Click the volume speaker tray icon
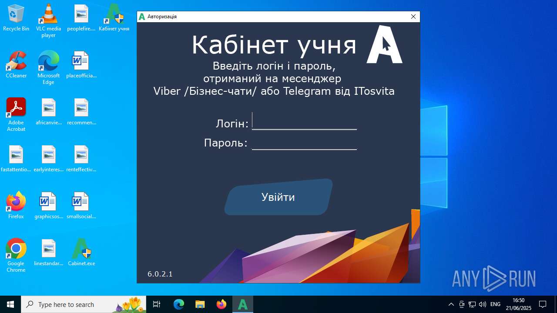Screen dimensions: 557x313 tap(482, 304)
